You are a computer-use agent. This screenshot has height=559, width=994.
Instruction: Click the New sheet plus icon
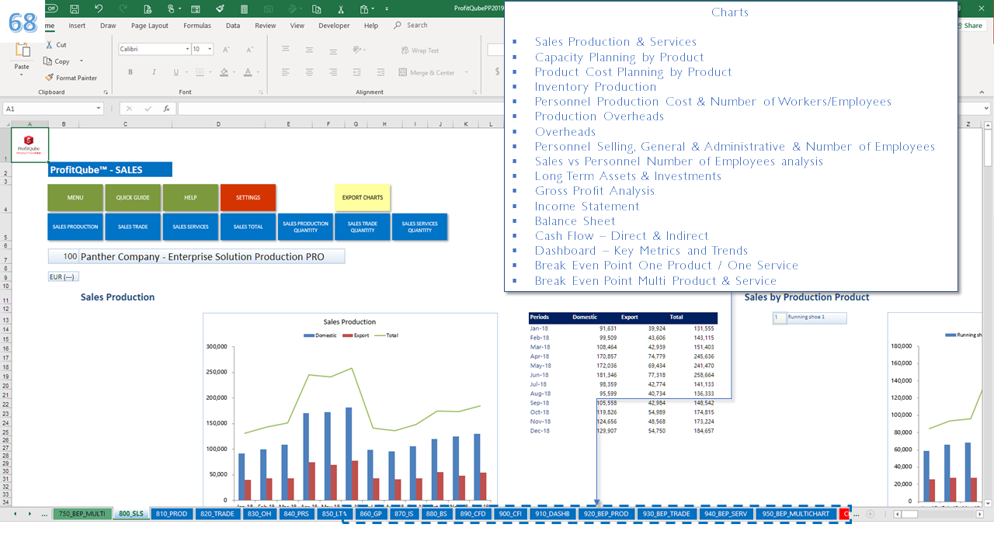click(871, 514)
